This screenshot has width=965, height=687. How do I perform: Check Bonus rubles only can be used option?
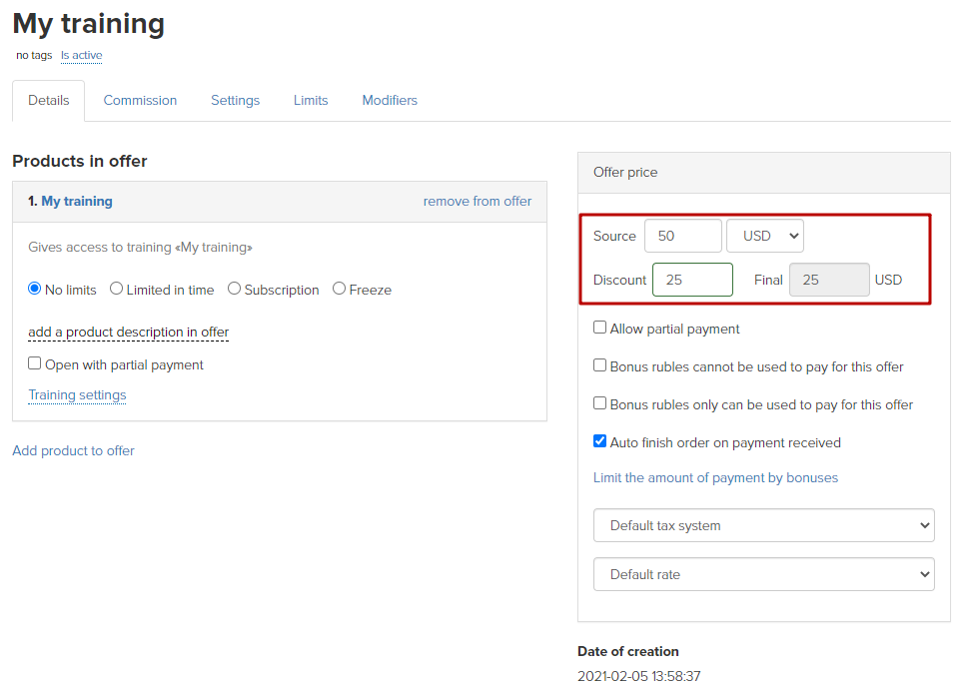(600, 403)
